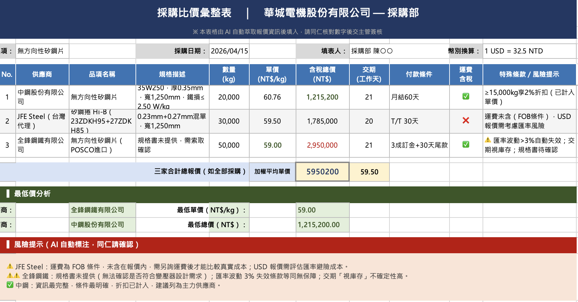Click the 品項名稱 column header
Screen dimensions: 578x302
coord(102,74)
